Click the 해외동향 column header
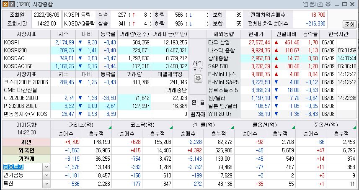The height and width of the screenshot is (190, 359). click(223, 34)
